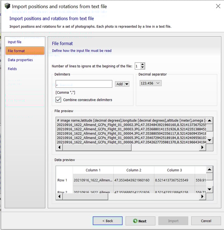224x230 pixels.
Task: Click Data preview vertical scrollbar thumb
Action: 209,176
